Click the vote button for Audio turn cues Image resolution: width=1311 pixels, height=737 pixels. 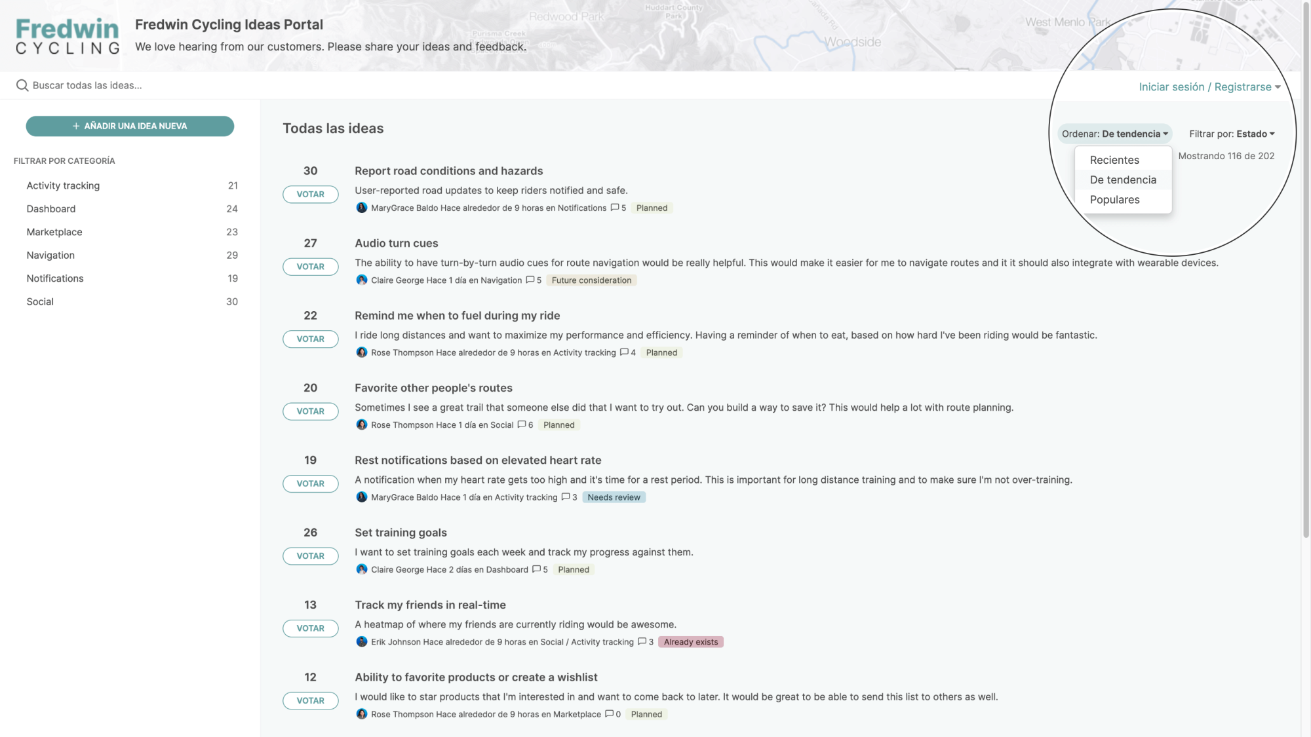coord(310,267)
